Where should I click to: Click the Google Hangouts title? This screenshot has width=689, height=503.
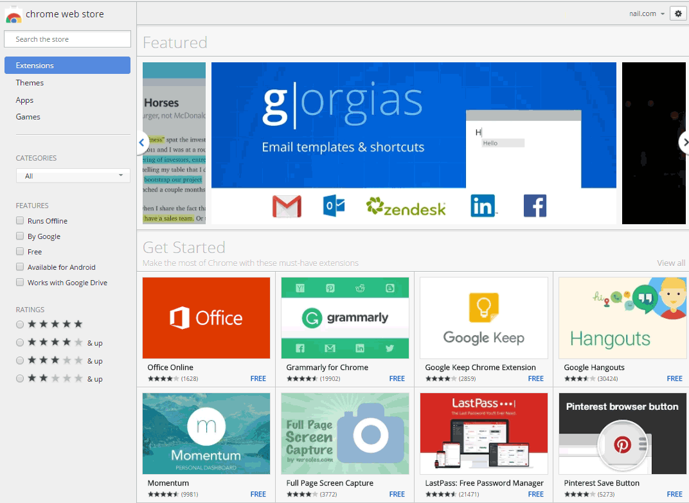[594, 367]
